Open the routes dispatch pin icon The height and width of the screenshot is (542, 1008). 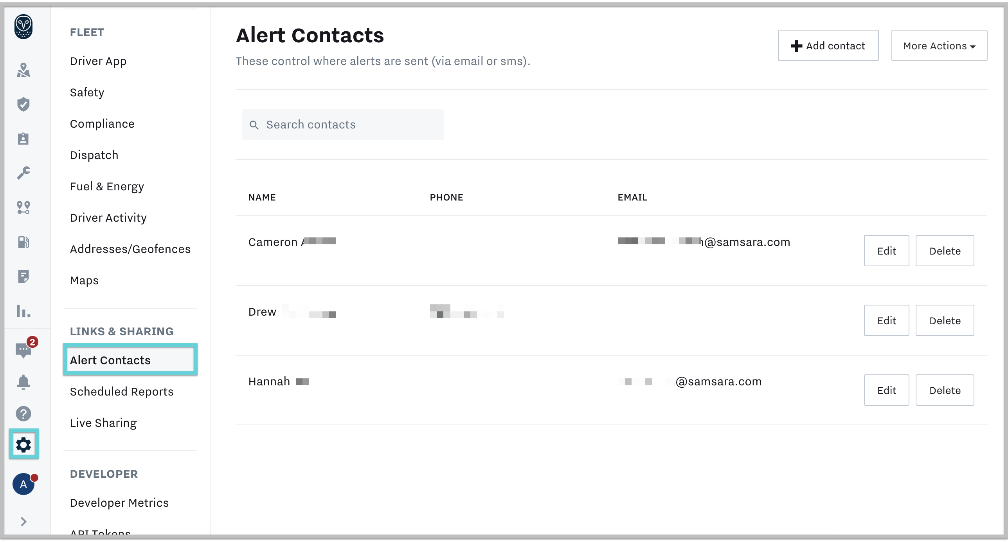click(23, 208)
